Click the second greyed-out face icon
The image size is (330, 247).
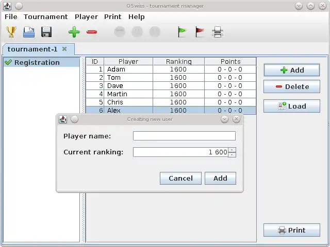coord(137,32)
